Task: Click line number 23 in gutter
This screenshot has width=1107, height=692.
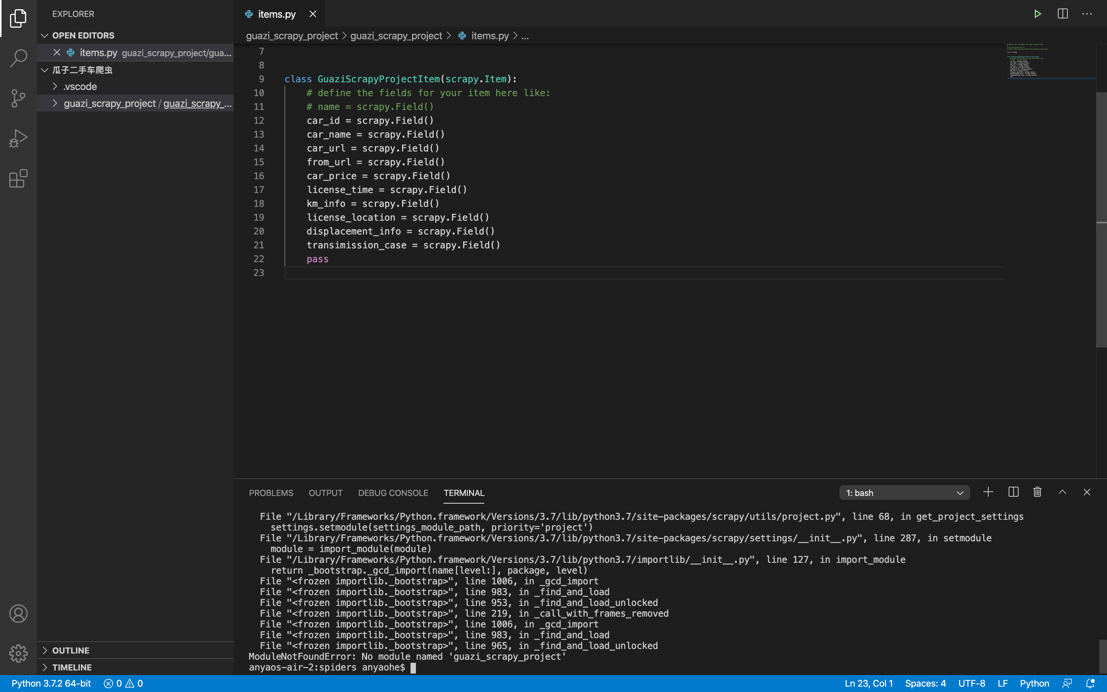Action: point(259,273)
